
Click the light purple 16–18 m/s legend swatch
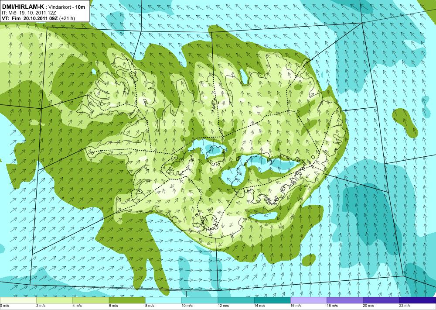(x=309, y=300)
